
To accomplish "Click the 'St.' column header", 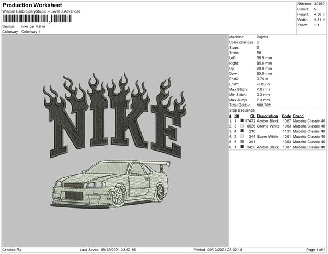I will pyautogui.click(x=253, y=116).
